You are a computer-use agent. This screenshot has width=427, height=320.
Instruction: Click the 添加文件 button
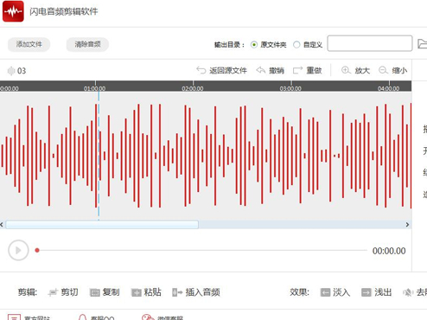(x=29, y=44)
